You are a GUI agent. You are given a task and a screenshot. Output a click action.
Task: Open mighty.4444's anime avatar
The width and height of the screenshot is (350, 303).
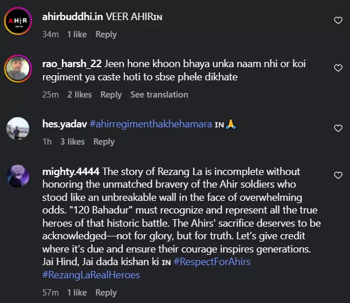pos(17,175)
